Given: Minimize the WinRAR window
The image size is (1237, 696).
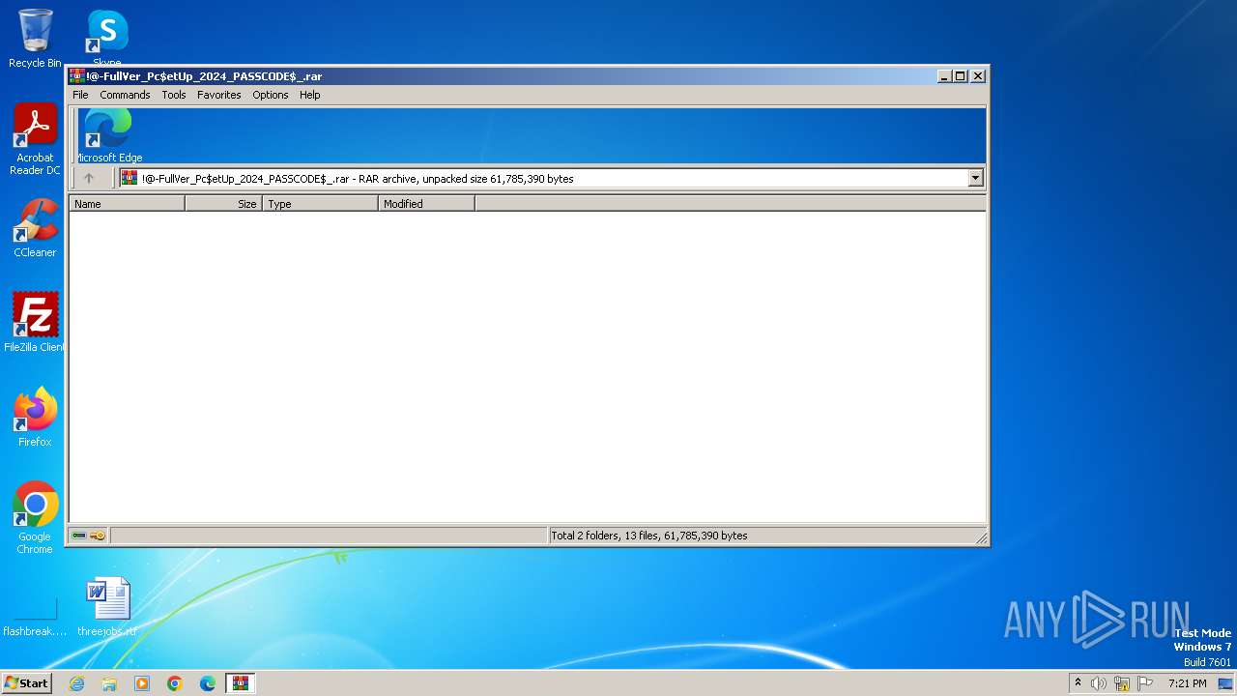Looking at the screenshot, I should point(943,76).
